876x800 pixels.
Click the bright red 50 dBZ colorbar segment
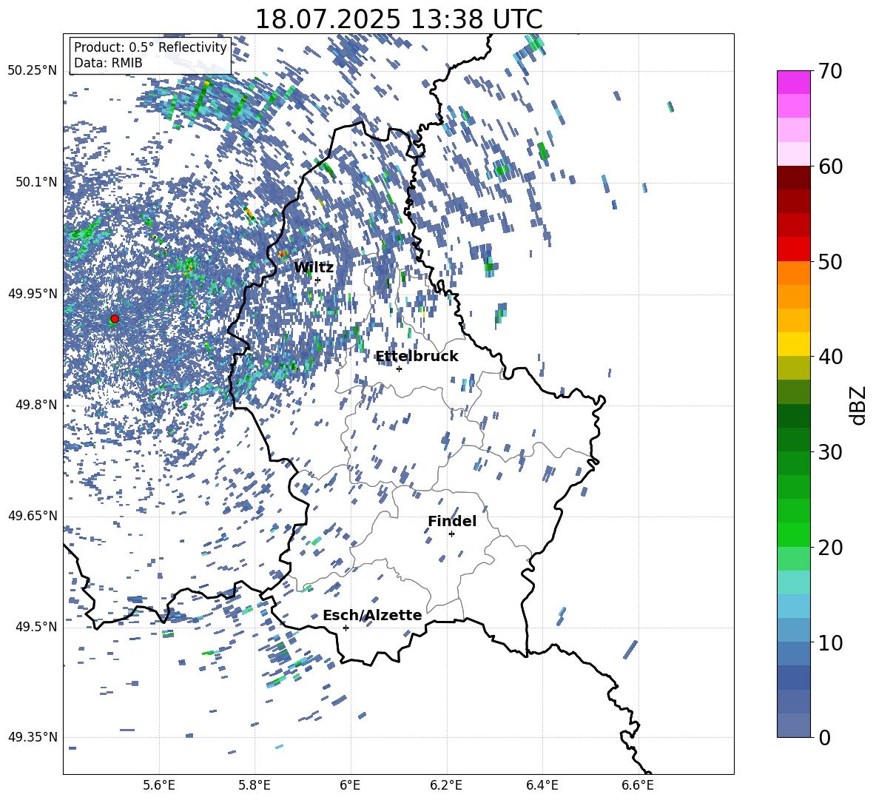coord(793,249)
